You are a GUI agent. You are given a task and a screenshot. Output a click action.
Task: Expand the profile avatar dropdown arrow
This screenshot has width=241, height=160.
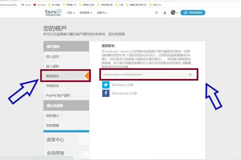(177, 13)
